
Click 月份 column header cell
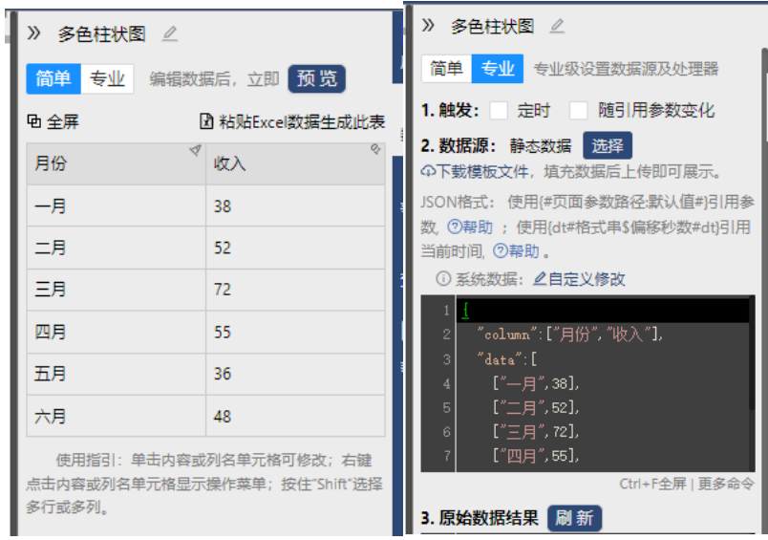(117, 163)
